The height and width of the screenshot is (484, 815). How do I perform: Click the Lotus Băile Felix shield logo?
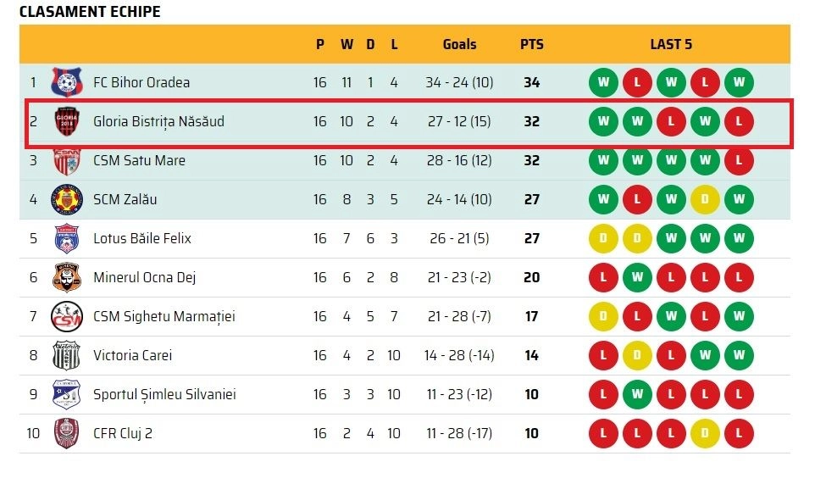coord(67,238)
